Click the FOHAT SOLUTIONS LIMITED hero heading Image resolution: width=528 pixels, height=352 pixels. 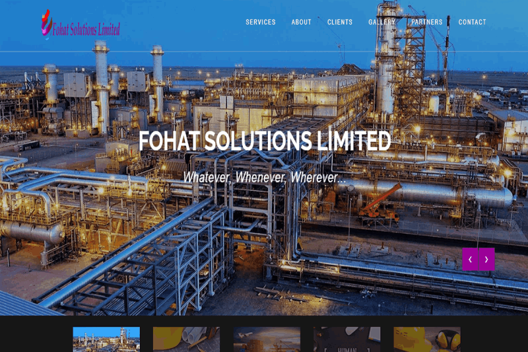tap(265, 141)
